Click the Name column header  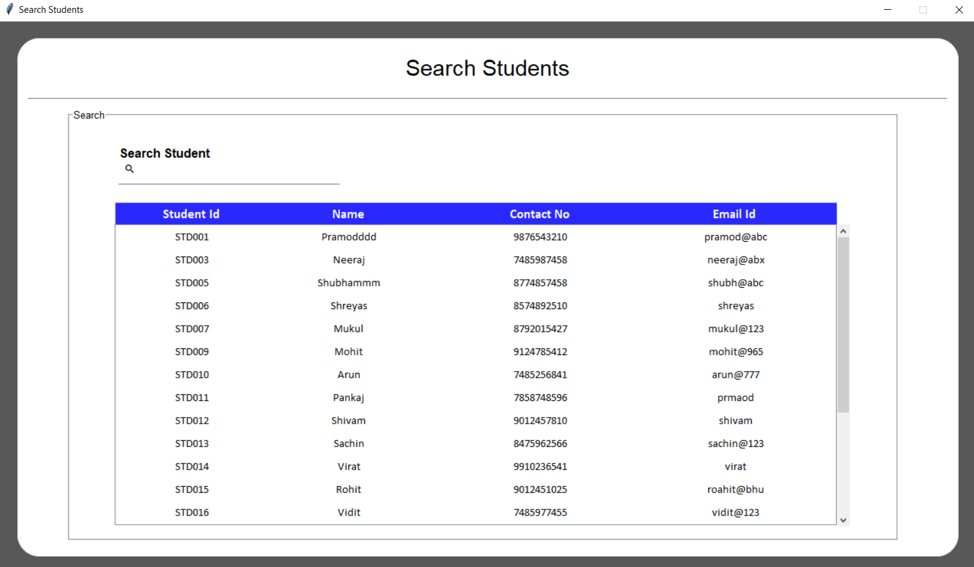tap(348, 214)
